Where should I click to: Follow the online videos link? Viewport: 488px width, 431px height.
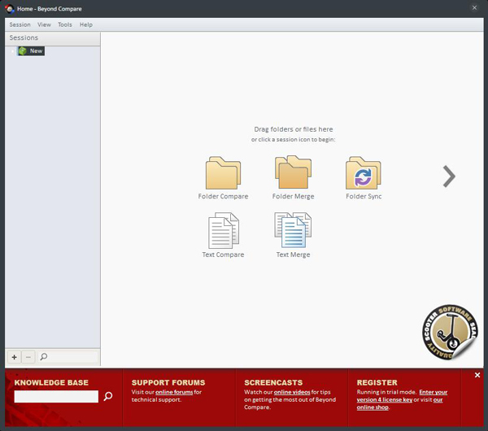(x=292, y=392)
